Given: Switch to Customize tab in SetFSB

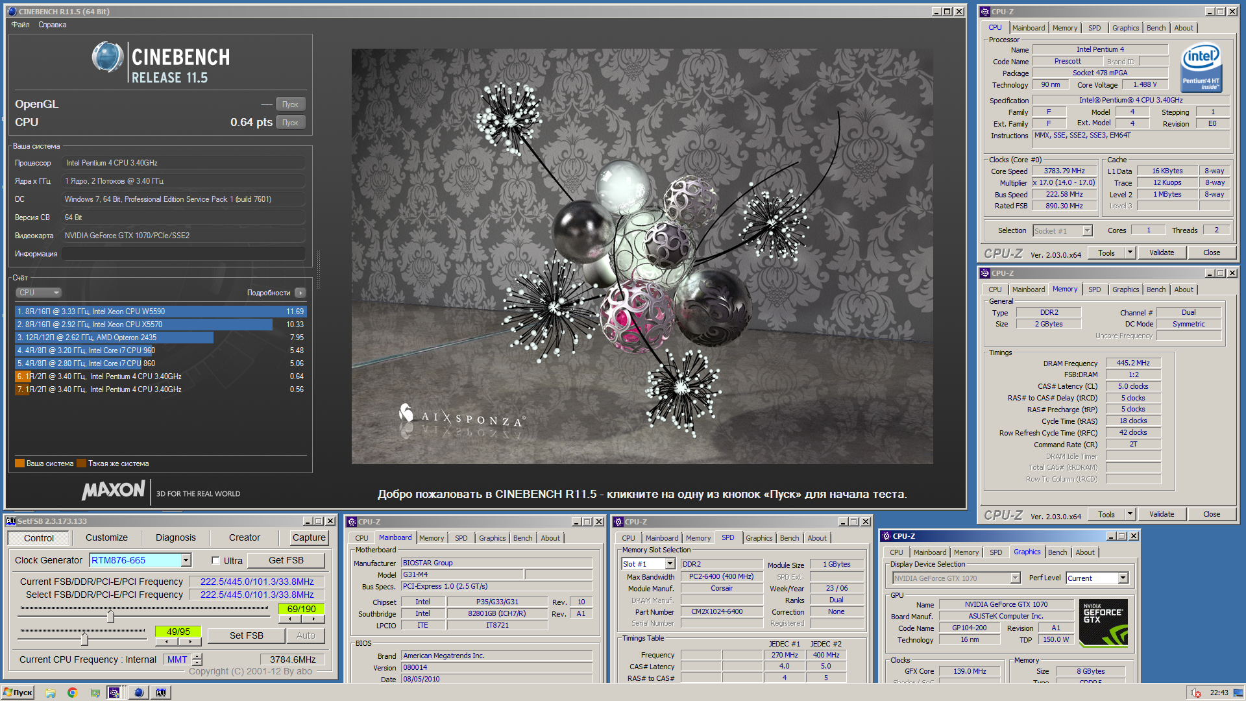Looking at the screenshot, I should coord(106,537).
